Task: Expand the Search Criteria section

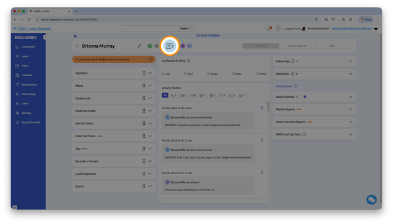Action: click(150, 123)
